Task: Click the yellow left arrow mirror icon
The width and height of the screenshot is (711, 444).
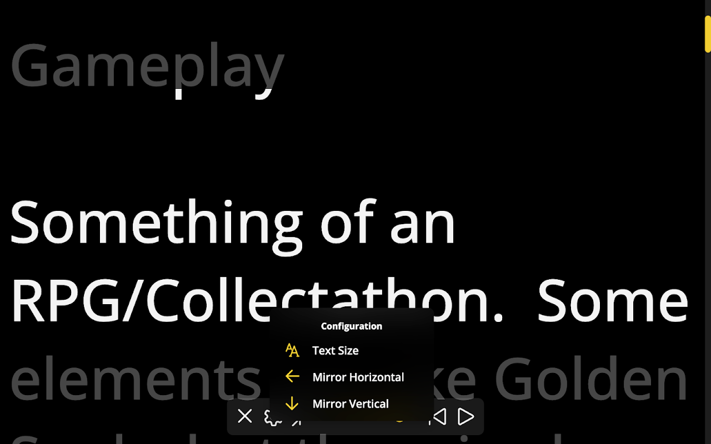Action: pyautogui.click(x=292, y=377)
